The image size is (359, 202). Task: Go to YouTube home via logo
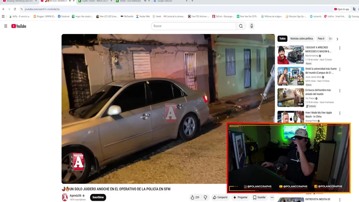[19, 26]
